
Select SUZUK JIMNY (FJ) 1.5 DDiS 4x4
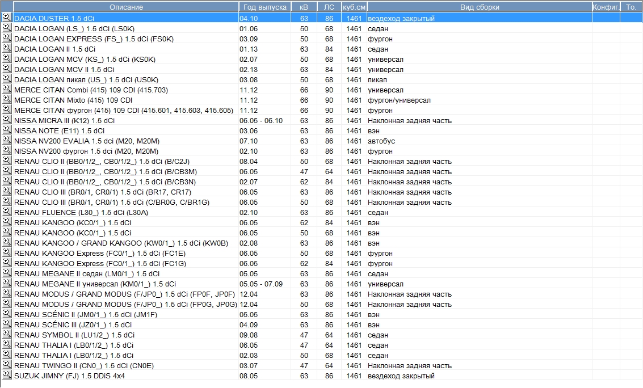coord(69,376)
